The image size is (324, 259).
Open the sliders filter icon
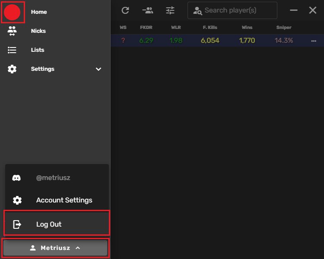[x=170, y=10]
